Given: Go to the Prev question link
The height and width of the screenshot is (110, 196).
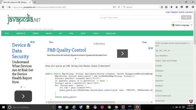Looking at the screenshot, I should (x=51, y=42).
